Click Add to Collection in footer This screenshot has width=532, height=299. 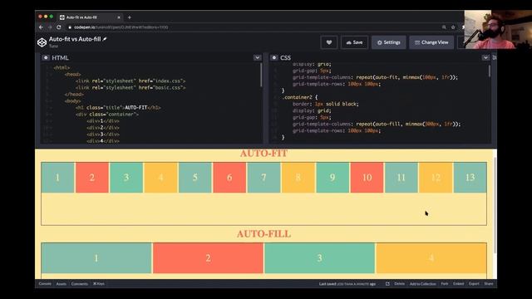click(x=423, y=284)
